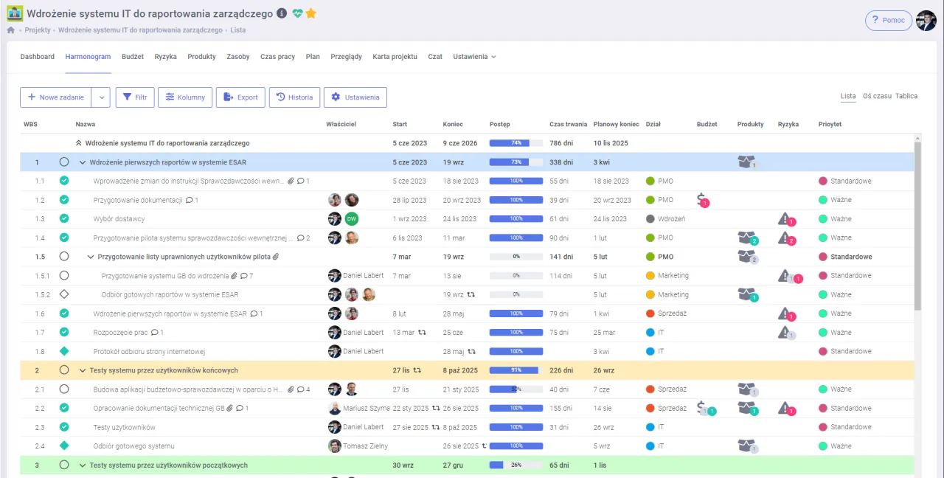
Task: Click the home icon in breadcrumbs
Action: point(11,30)
